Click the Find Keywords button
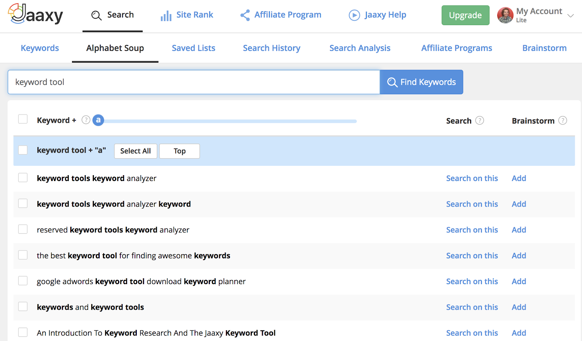This screenshot has height=341, width=582. coord(421,82)
